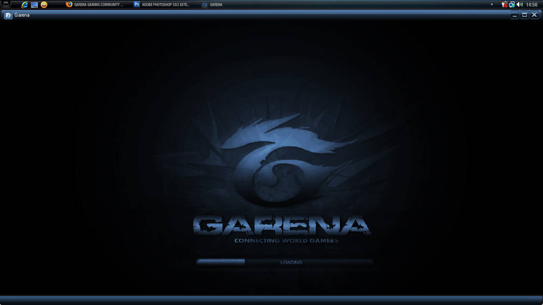Click the plug icon with red X in tray

click(504, 5)
